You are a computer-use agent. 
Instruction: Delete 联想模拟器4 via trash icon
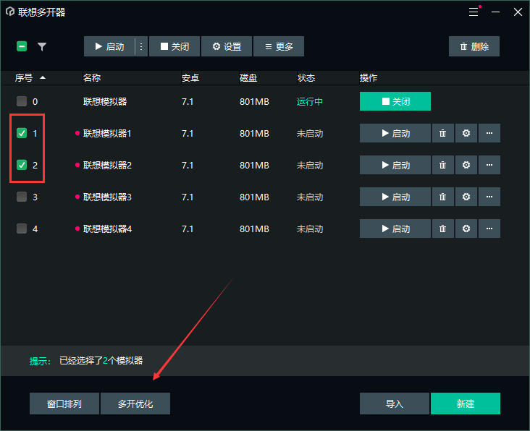coord(443,229)
